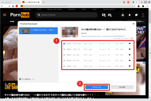Screen dimensions: 151x101
Task: Toggle the light/dark theme switch
Action: pos(135,2)
